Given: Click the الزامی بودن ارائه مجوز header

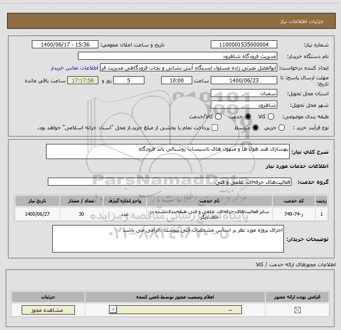Looking at the screenshot, I should point(297,297).
